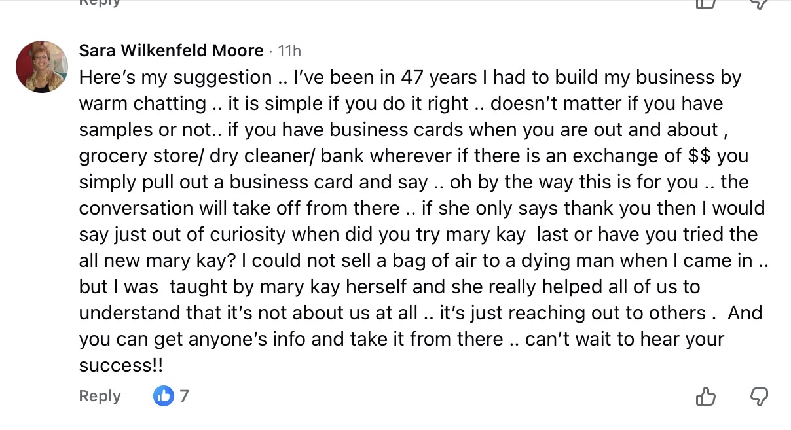Click the phrase "bag of air"
Image resolution: width=791 pixels, height=430 pixels.
[x=424, y=260]
